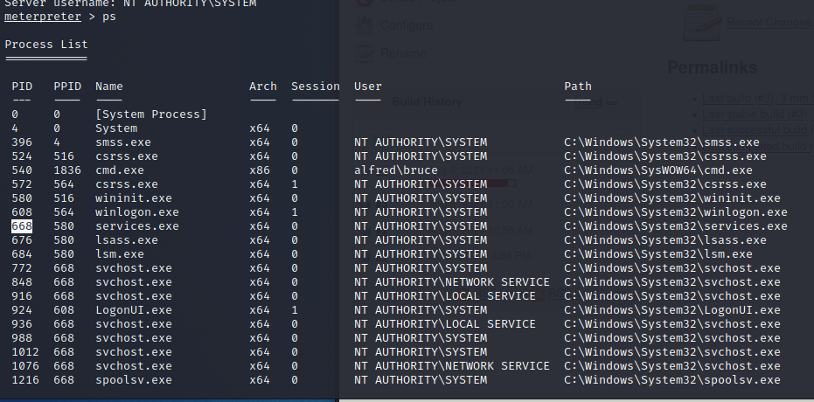The height and width of the screenshot is (402, 814).
Task: Click the Recent Changes notepad icon
Action: 704,21
